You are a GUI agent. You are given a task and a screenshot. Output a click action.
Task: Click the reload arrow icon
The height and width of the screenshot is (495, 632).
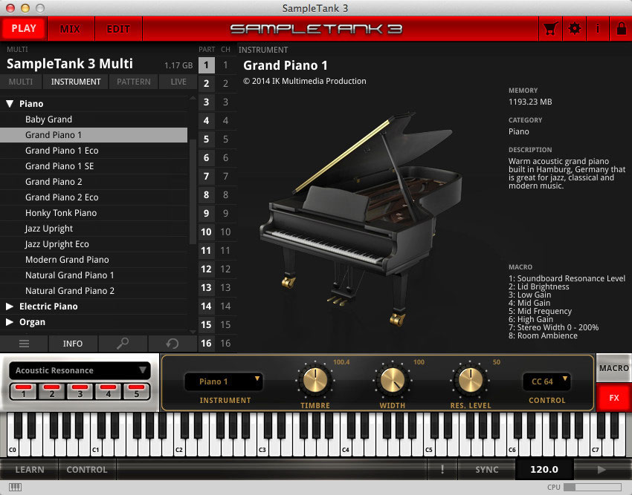172,344
